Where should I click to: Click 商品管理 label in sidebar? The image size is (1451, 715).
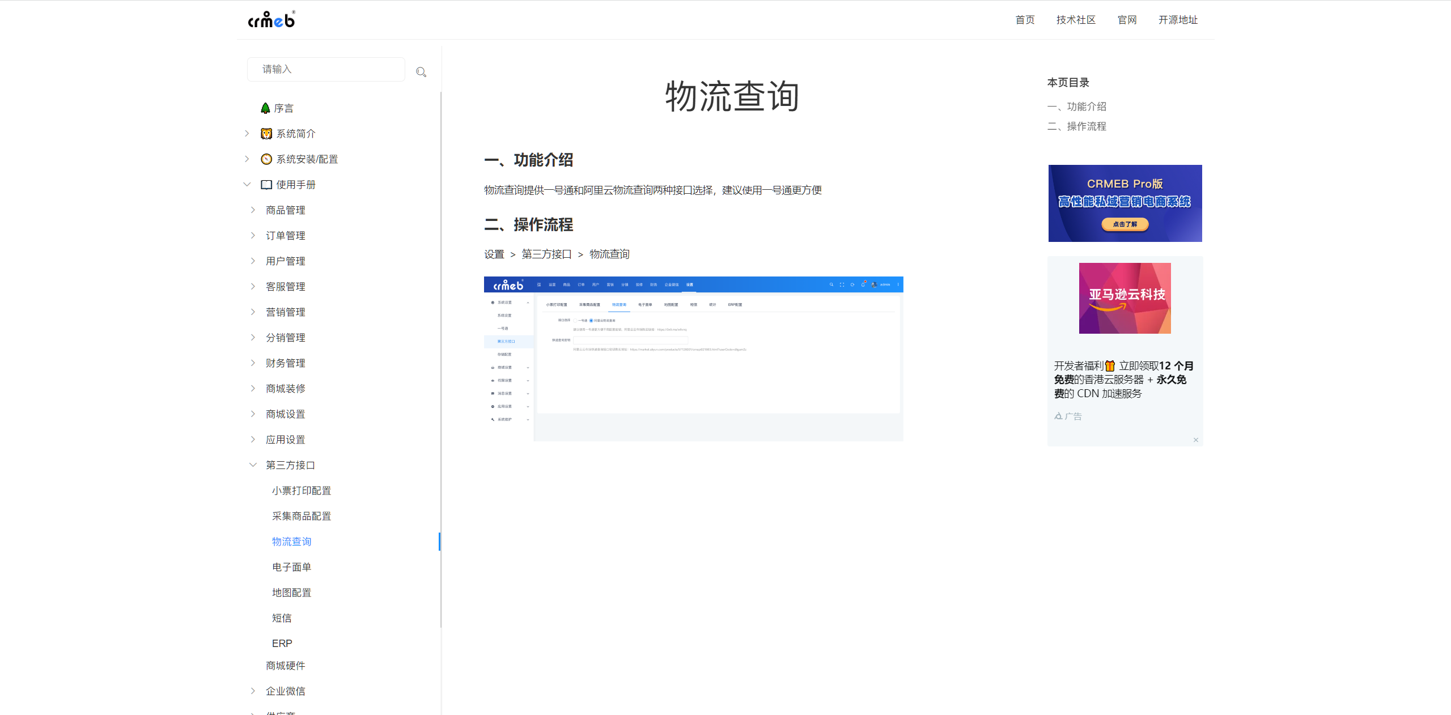[x=286, y=210]
